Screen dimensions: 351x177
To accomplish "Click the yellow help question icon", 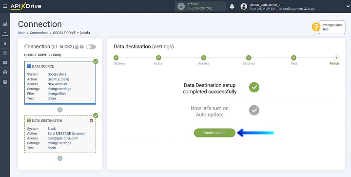I will pos(316,27).
